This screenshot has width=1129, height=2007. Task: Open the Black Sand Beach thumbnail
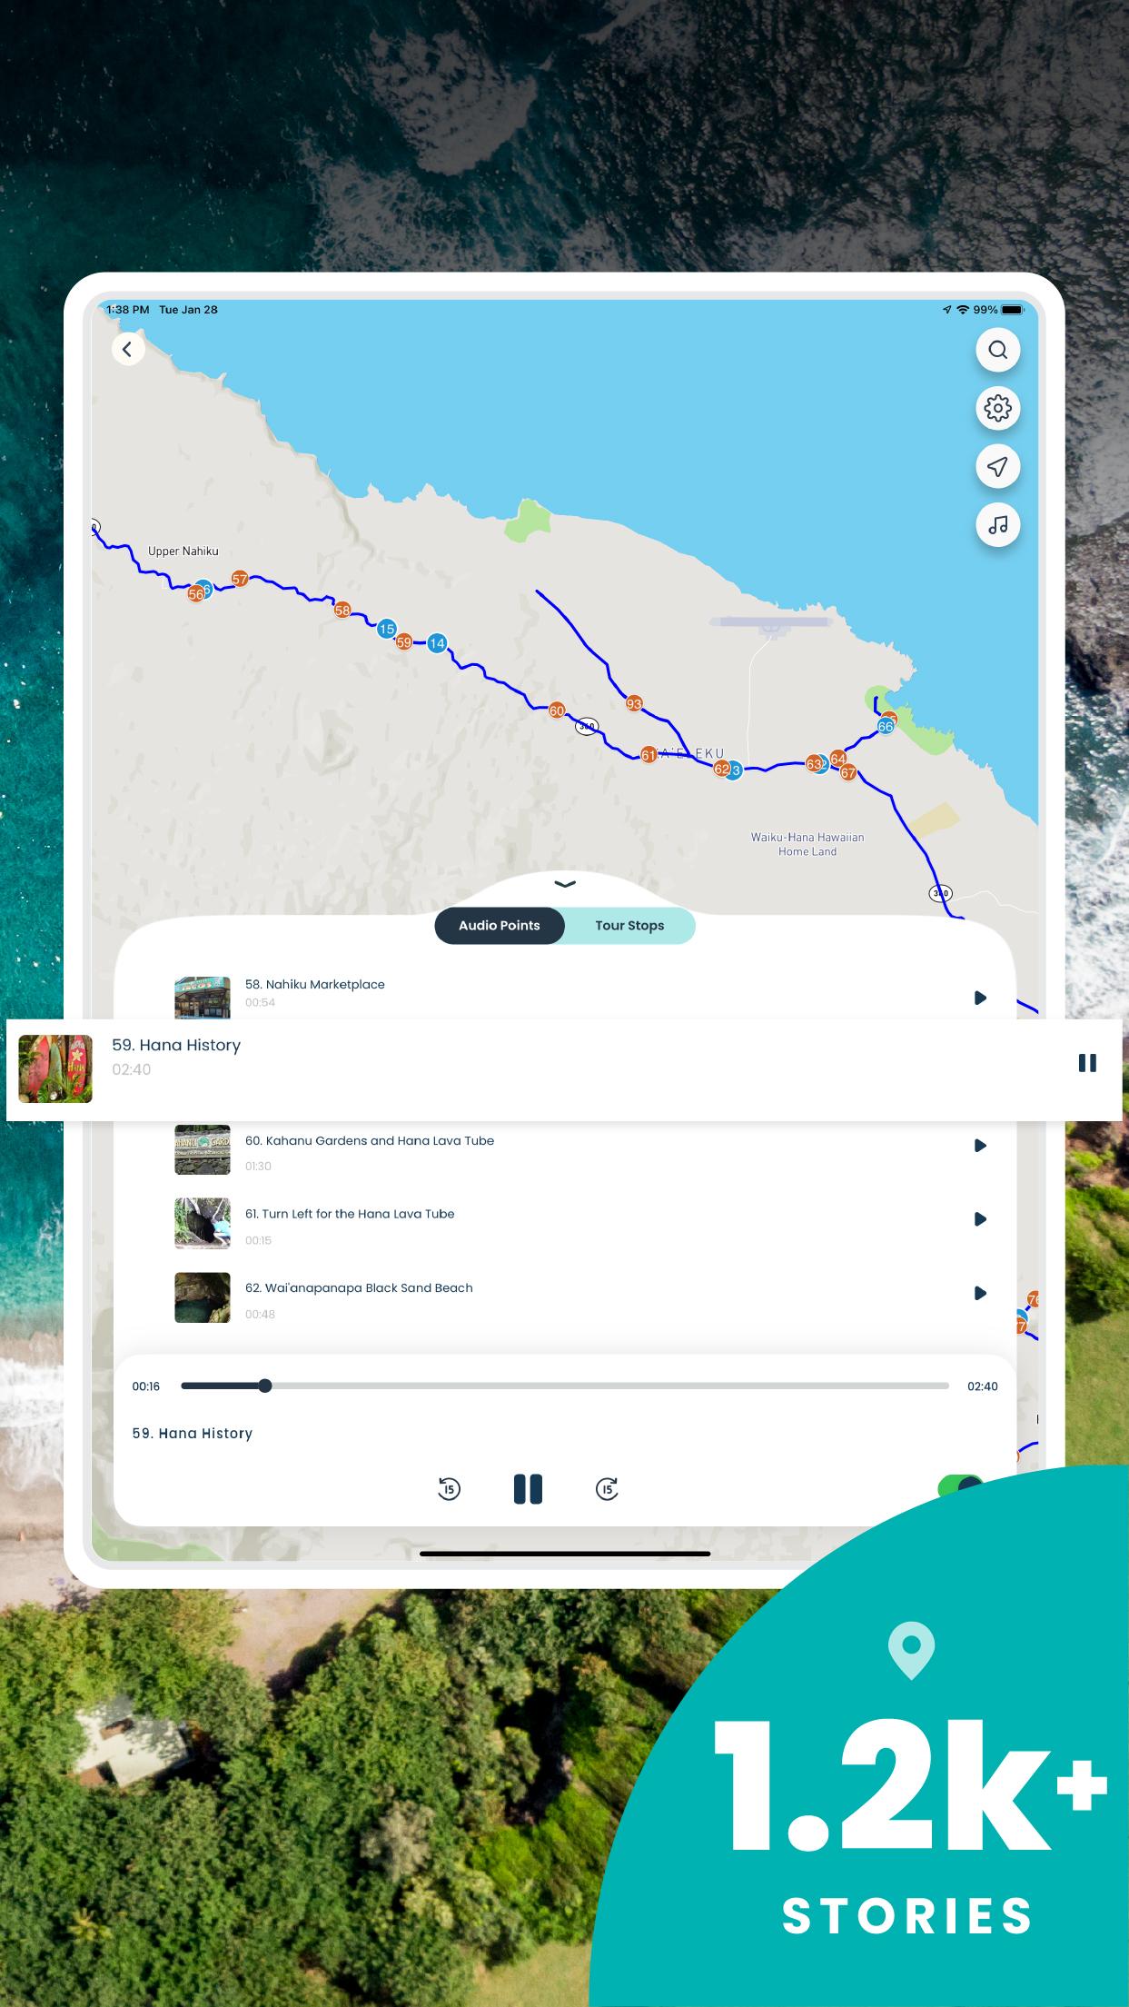coord(203,1297)
